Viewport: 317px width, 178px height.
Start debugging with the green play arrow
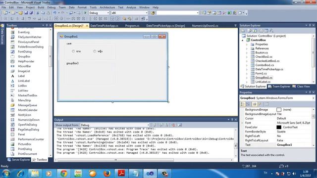point(85,13)
